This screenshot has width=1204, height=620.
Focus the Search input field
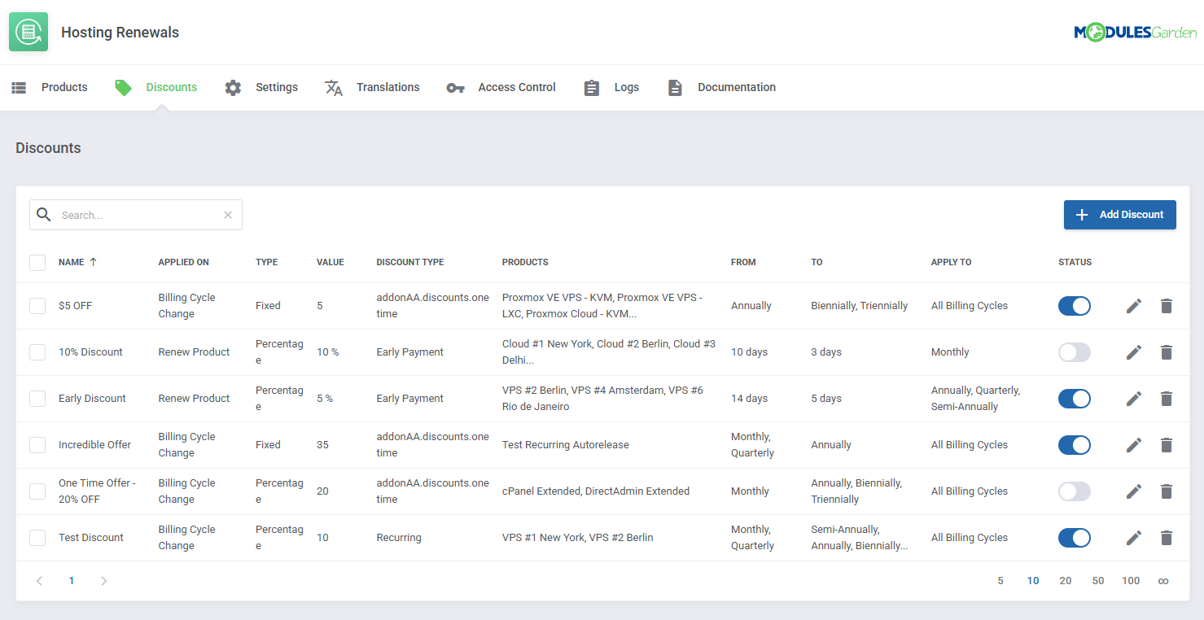(x=138, y=216)
